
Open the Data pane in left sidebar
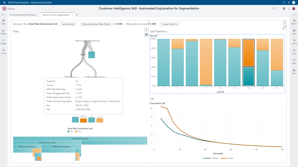click(3, 22)
